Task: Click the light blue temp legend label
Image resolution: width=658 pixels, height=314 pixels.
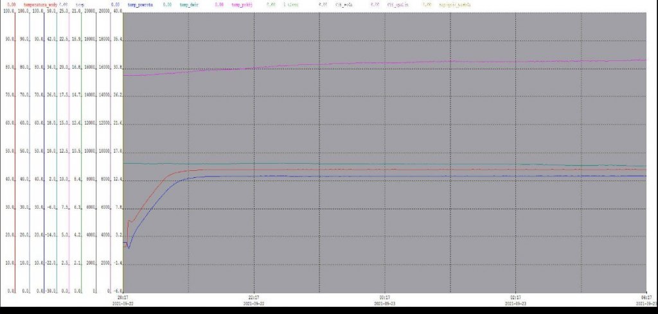Action: [x=80, y=4]
